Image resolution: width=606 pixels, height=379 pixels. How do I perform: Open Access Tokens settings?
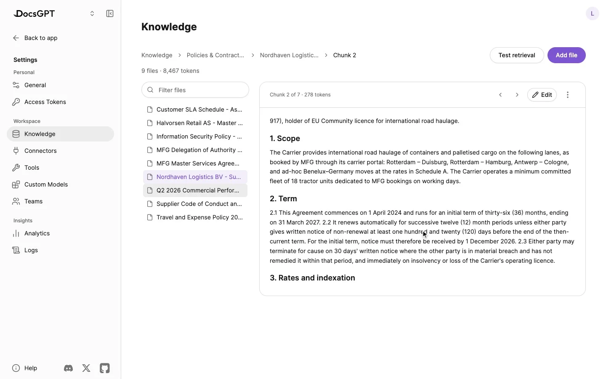[x=60, y=102]
